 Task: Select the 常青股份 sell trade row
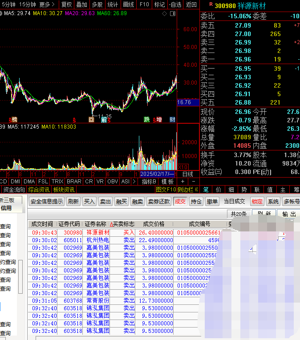114,301
